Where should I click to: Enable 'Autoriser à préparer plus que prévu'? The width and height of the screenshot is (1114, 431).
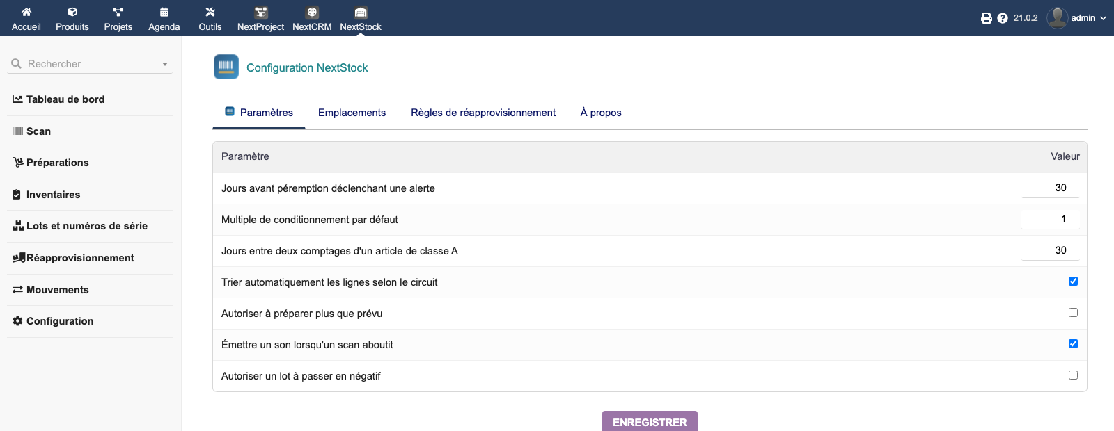click(x=1073, y=313)
